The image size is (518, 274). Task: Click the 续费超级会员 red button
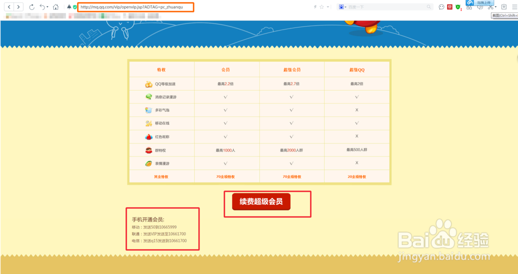[x=261, y=201]
